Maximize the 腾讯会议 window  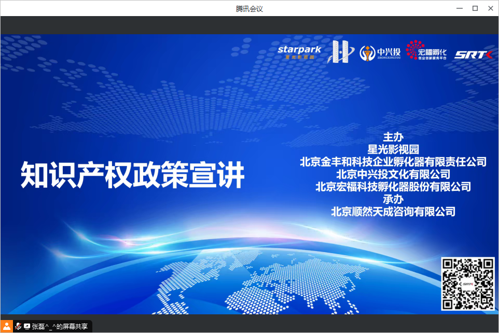pos(475,8)
